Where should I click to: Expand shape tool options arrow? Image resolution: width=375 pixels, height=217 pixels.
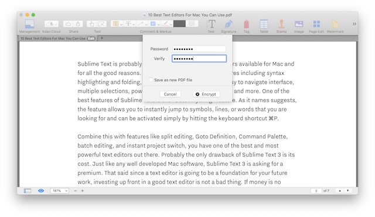click(159, 25)
